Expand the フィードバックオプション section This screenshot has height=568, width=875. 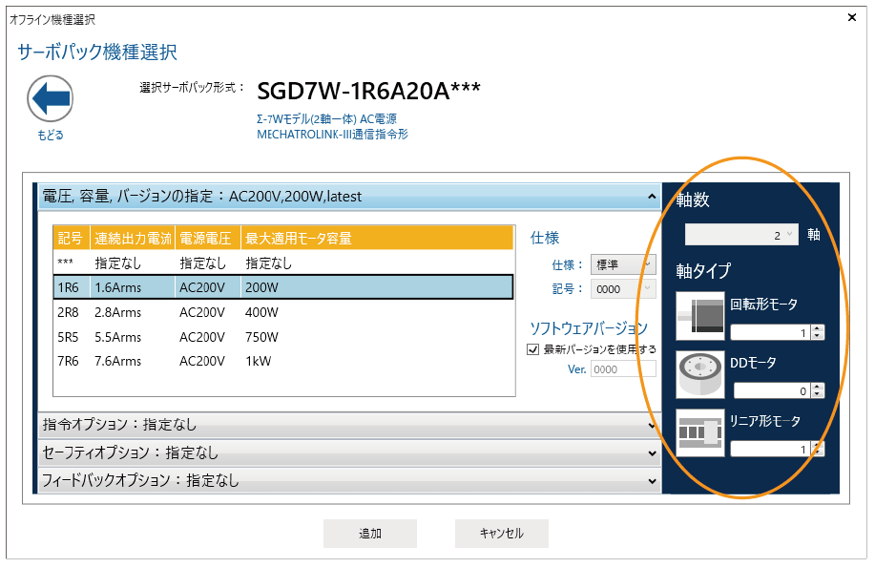[x=348, y=480]
